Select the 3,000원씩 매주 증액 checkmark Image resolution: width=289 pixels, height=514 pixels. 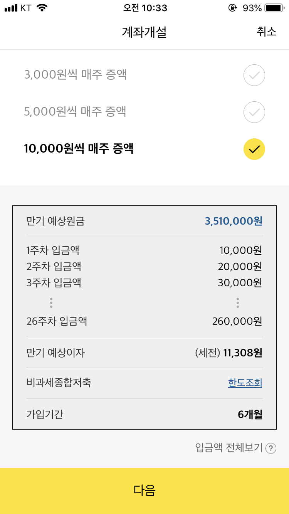(254, 75)
